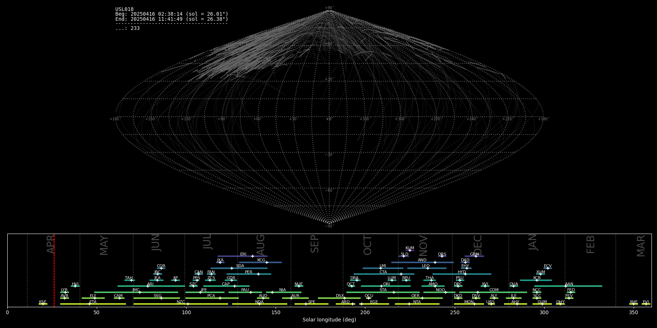The height and width of the screenshot is (328, 657).
Task: Click the KUM shower label
Action: (x=410, y=248)
